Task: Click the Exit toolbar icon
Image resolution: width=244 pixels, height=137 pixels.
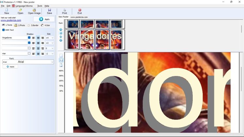Action: (x=80, y=11)
